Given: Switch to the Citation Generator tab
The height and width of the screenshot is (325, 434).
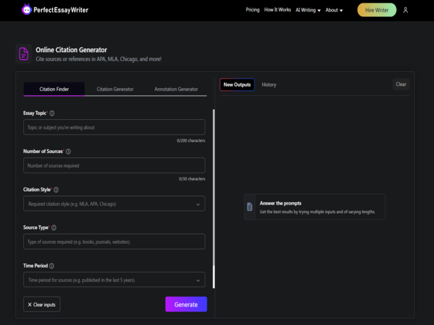Looking at the screenshot, I should coord(115,89).
